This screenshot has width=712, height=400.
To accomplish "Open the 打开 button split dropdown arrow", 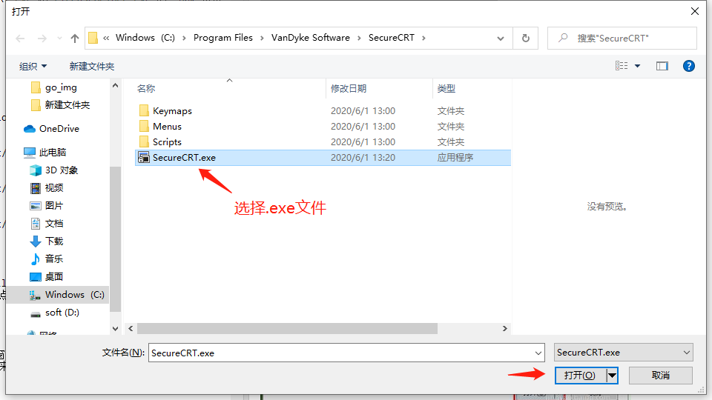I will (612, 376).
